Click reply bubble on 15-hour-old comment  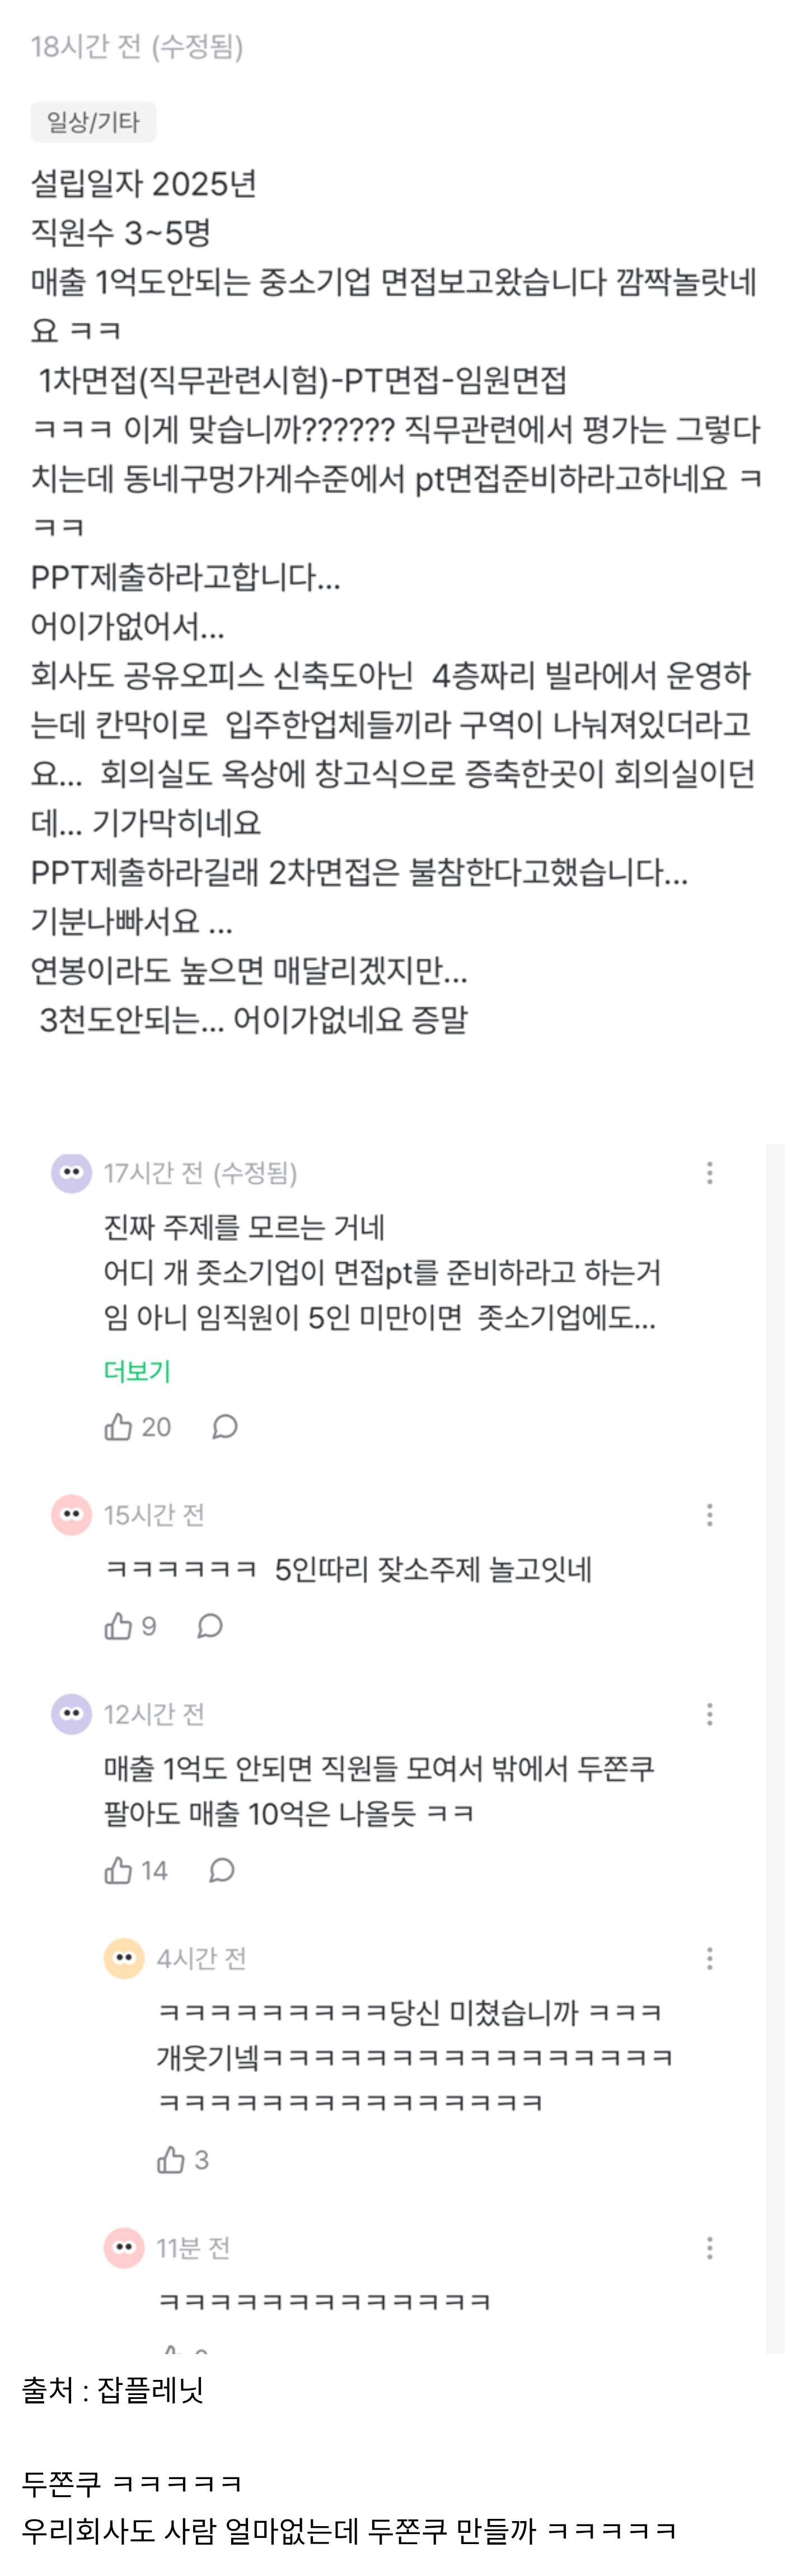210,1627
